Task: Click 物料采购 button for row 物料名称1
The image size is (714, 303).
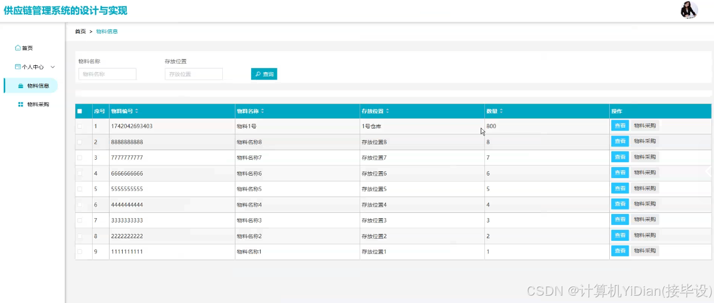Action: click(x=645, y=251)
